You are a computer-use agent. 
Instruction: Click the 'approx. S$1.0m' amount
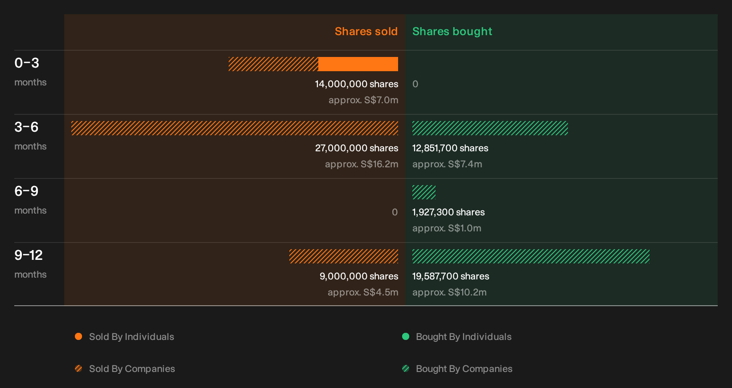pos(447,228)
